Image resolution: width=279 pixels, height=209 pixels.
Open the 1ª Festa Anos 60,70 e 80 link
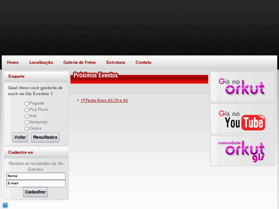[104, 100]
